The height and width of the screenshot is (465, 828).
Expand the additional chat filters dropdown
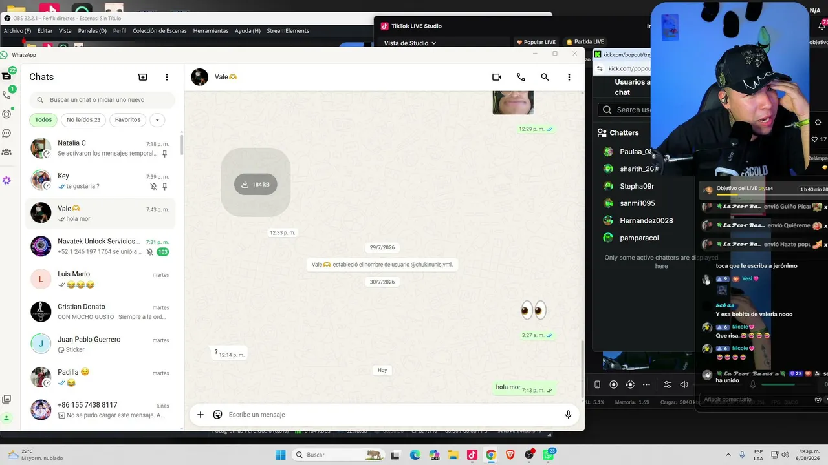(157, 119)
